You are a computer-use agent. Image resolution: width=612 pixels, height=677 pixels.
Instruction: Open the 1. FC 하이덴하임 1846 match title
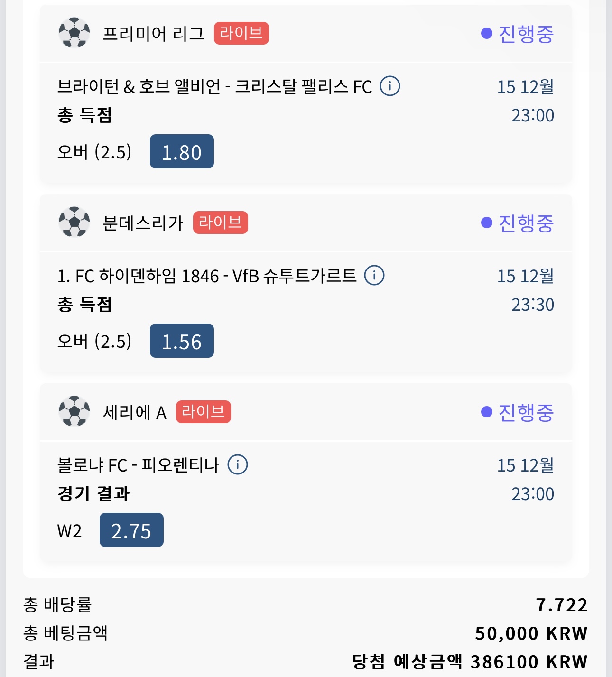click(x=207, y=276)
